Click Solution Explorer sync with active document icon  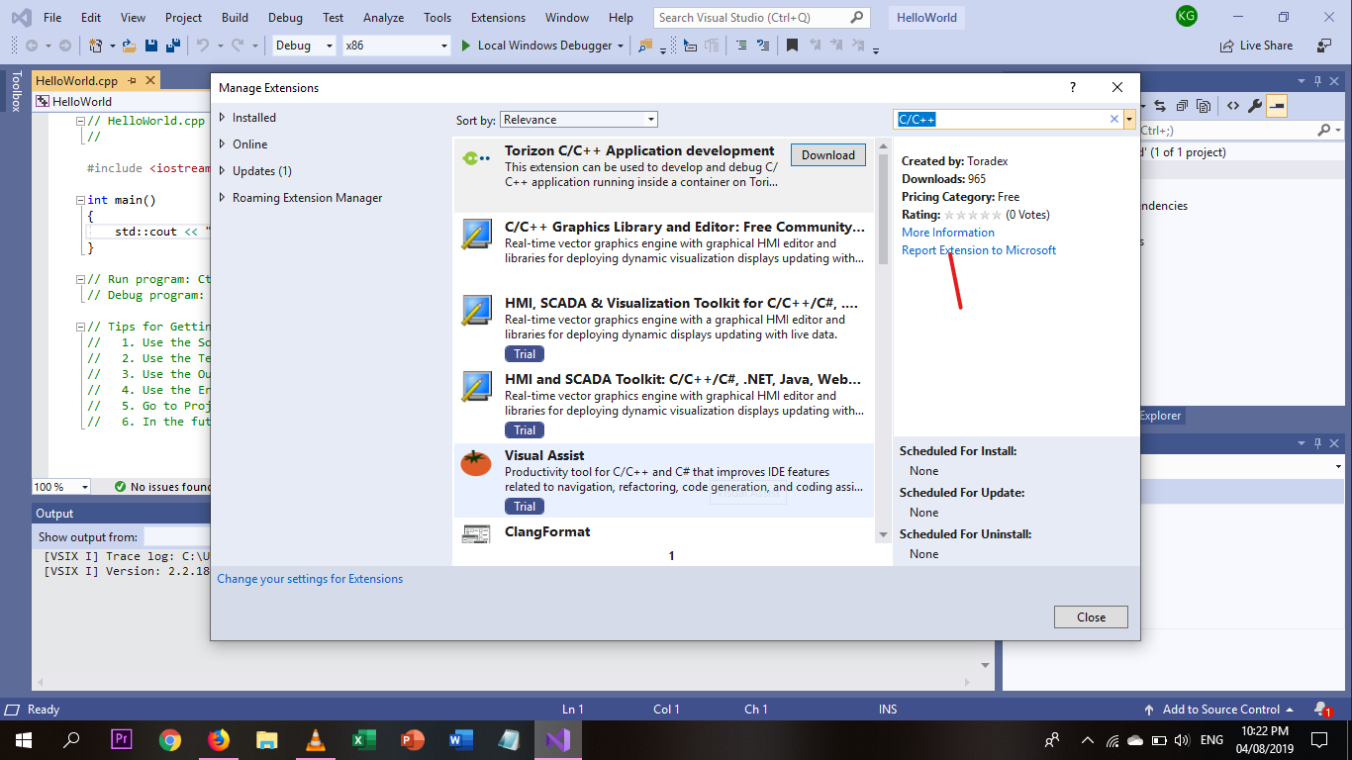[1161, 106]
